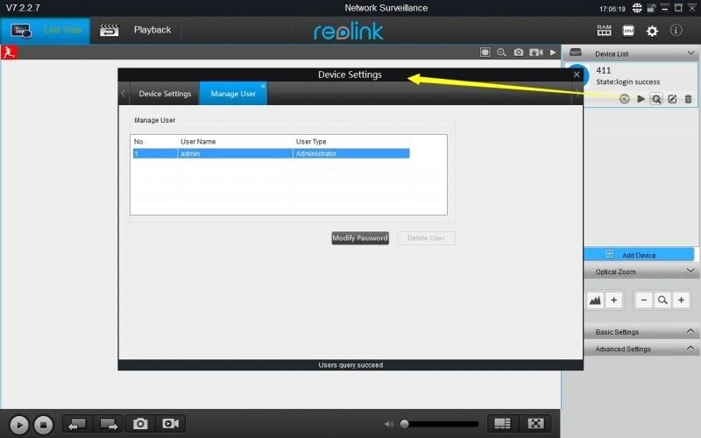The height and width of the screenshot is (438, 701).
Task: Open device settings gear for camera 411
Action: (x=656, y=99)
